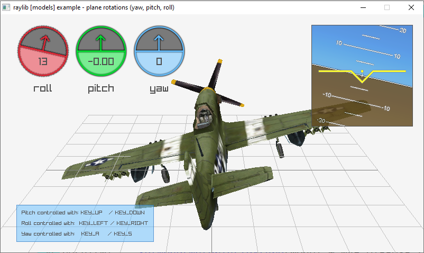Viewport: 424px width, 253px height.
Task: Click the blue yaw gauge arrow
Action: coord(159,41)
